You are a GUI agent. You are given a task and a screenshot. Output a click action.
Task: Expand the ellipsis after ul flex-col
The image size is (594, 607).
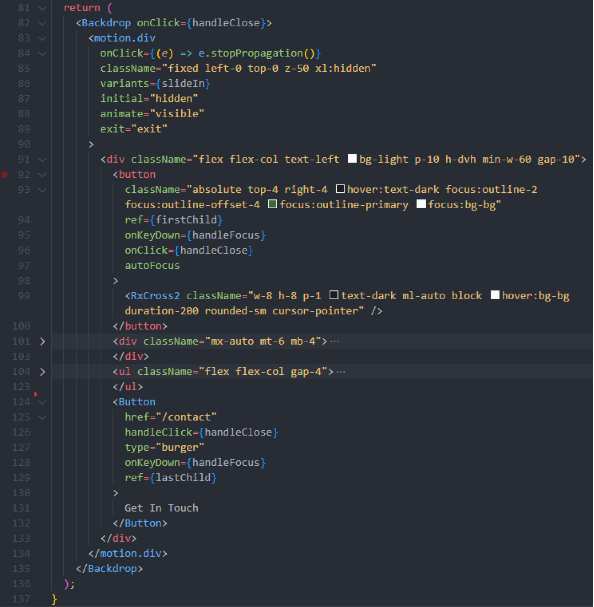point(341,372)
